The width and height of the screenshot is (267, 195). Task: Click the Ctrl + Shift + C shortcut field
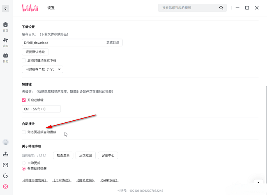click(x=41, y=109)
